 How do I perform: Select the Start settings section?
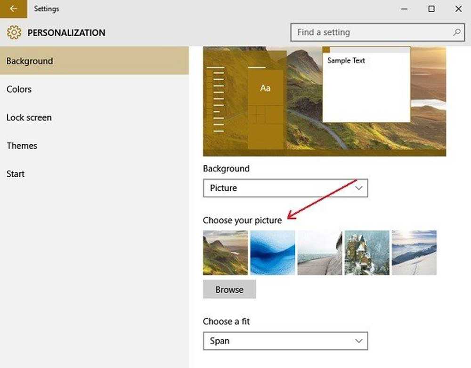16,174
